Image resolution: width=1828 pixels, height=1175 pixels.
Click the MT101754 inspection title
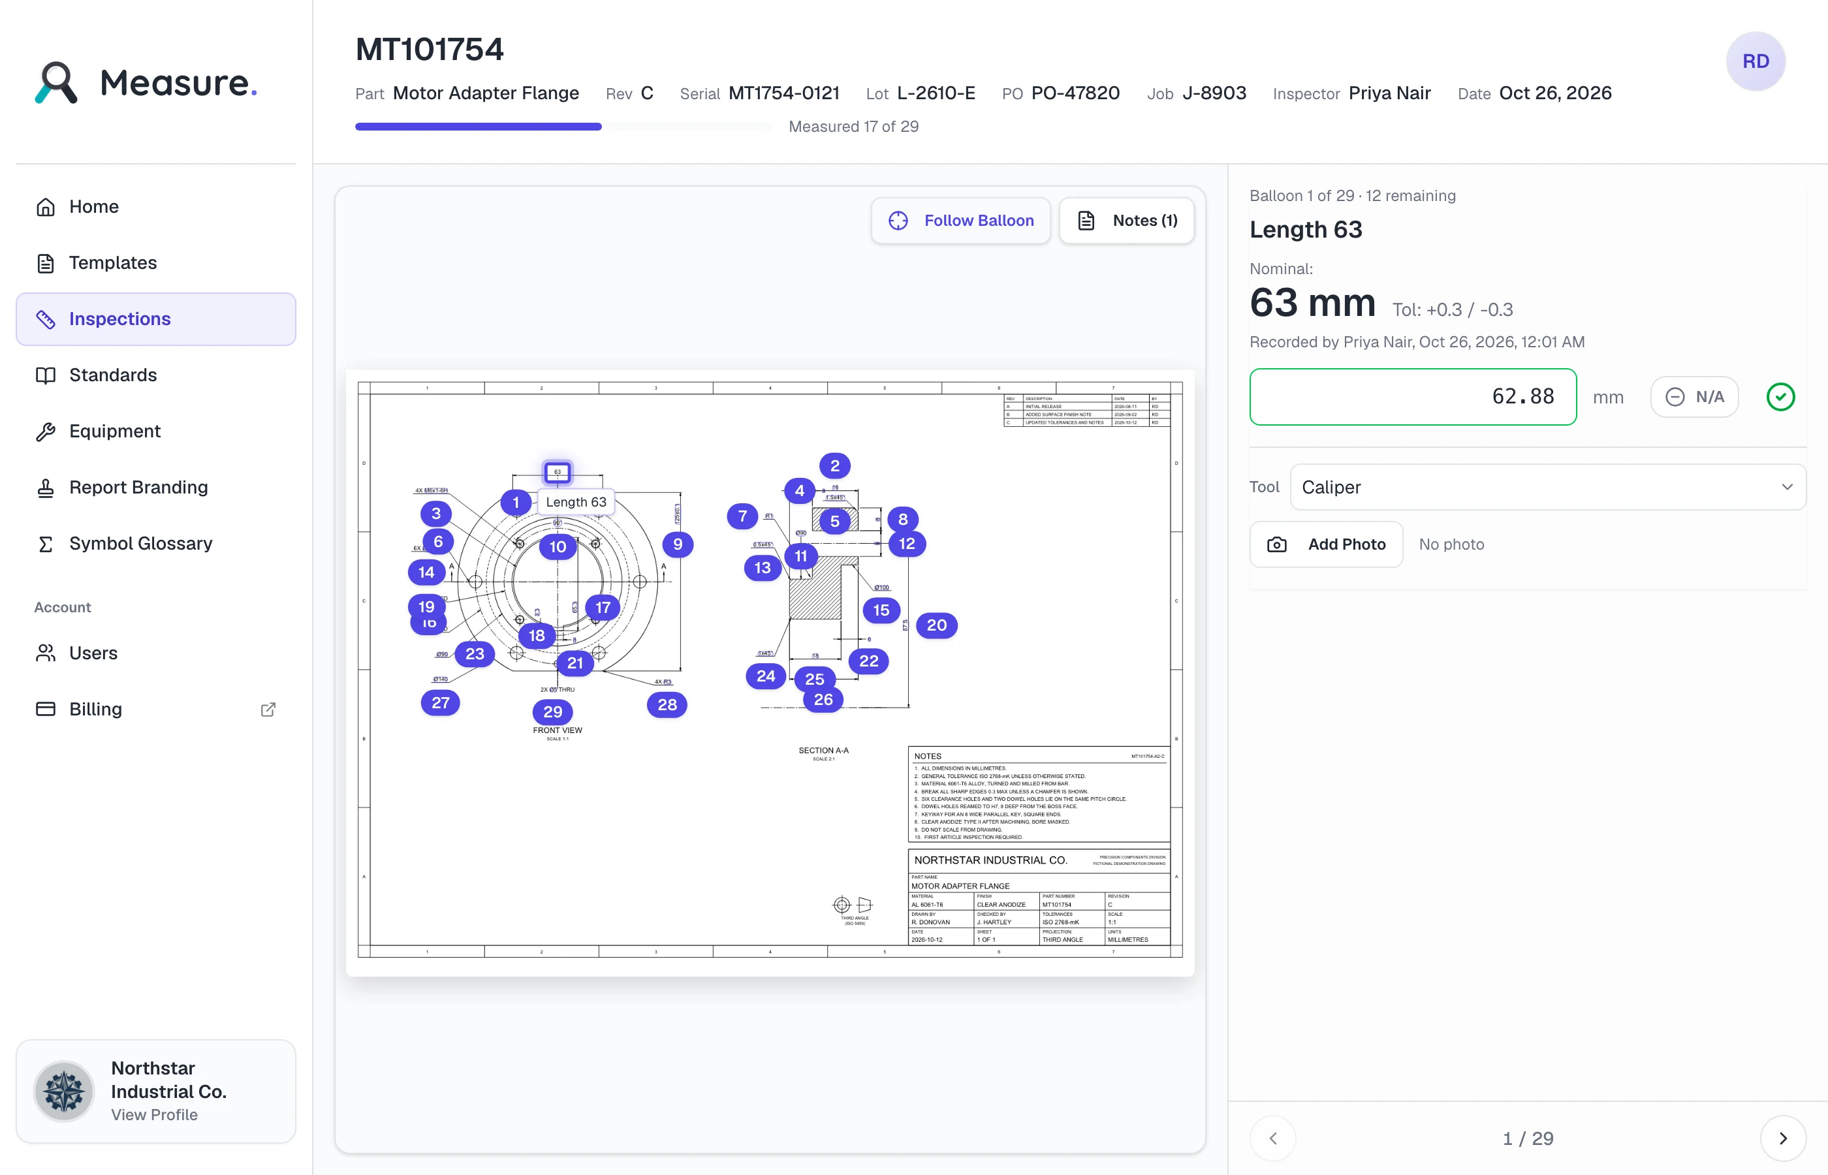pos(430,50)
